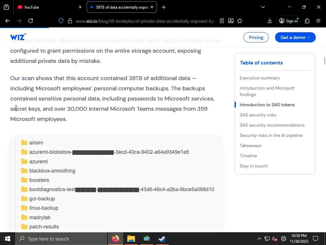
Task: Open a new tab with plus button
Action: (x=164, y=7)
